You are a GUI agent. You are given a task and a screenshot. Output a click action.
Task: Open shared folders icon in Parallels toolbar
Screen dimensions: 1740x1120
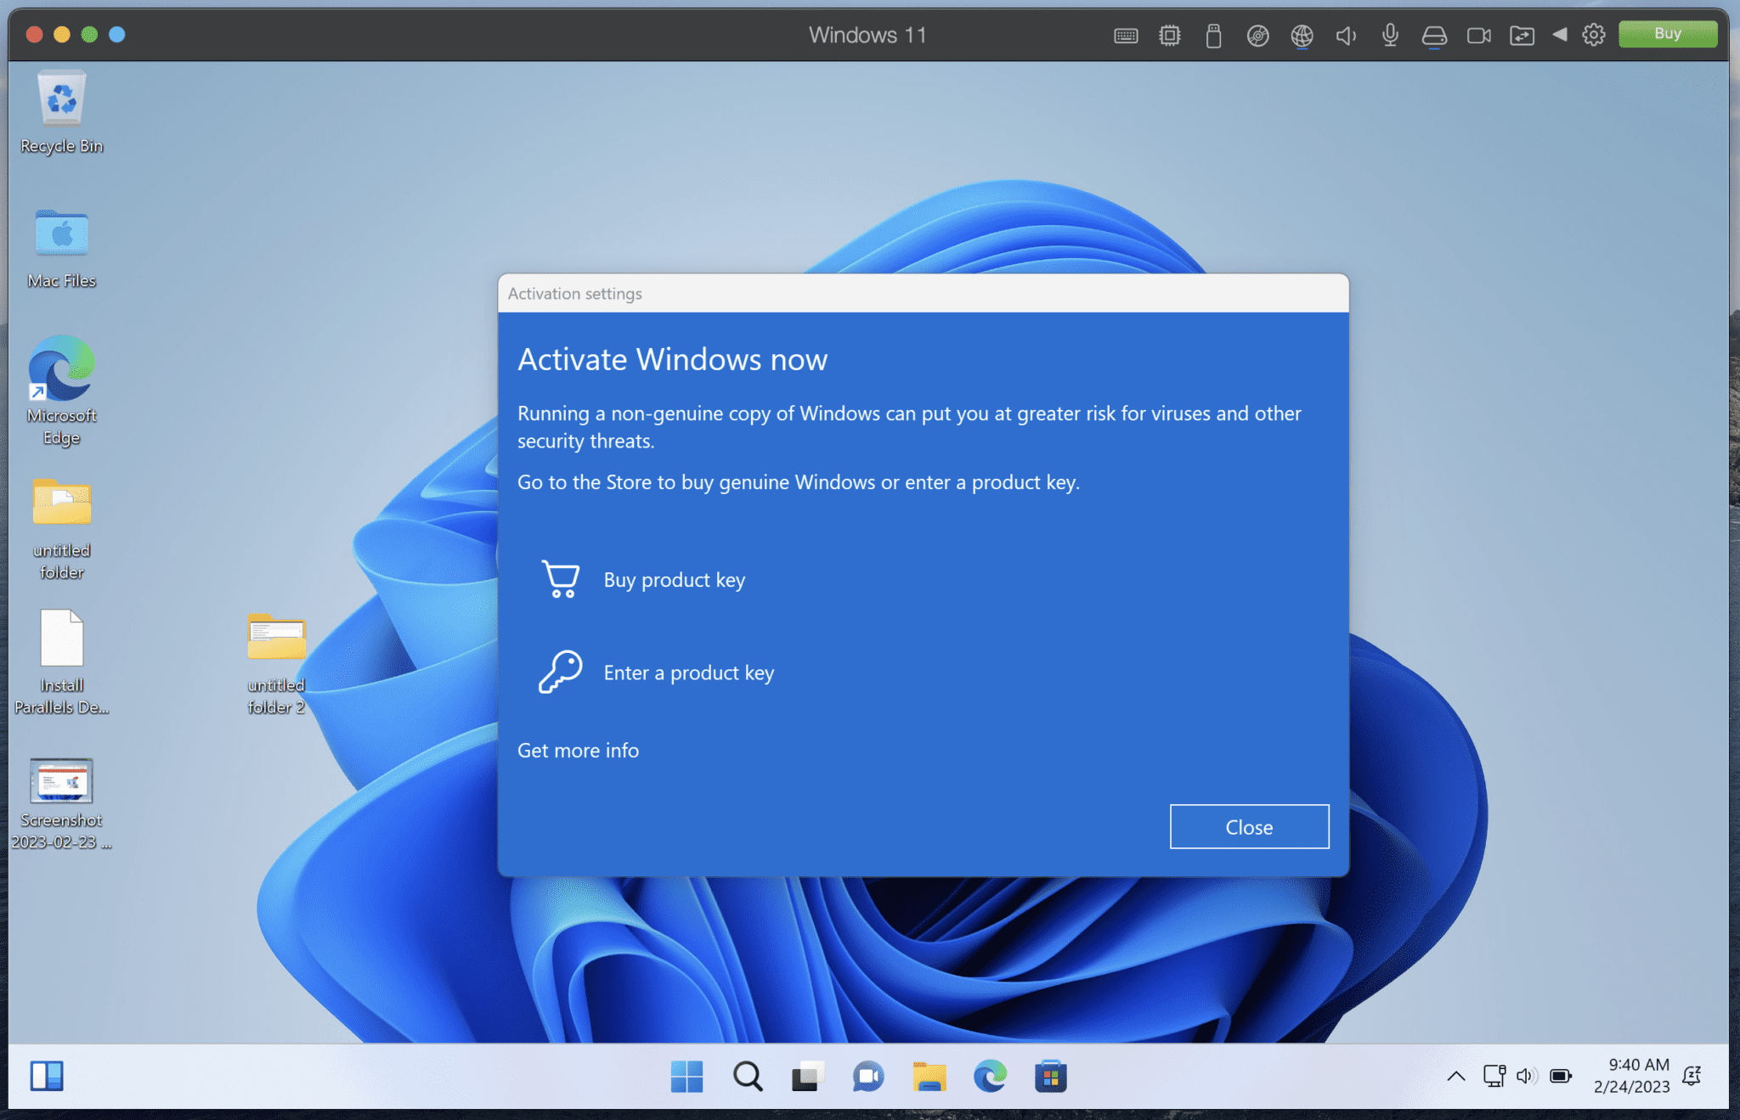pyautogui.click(x=1523, y=35)
